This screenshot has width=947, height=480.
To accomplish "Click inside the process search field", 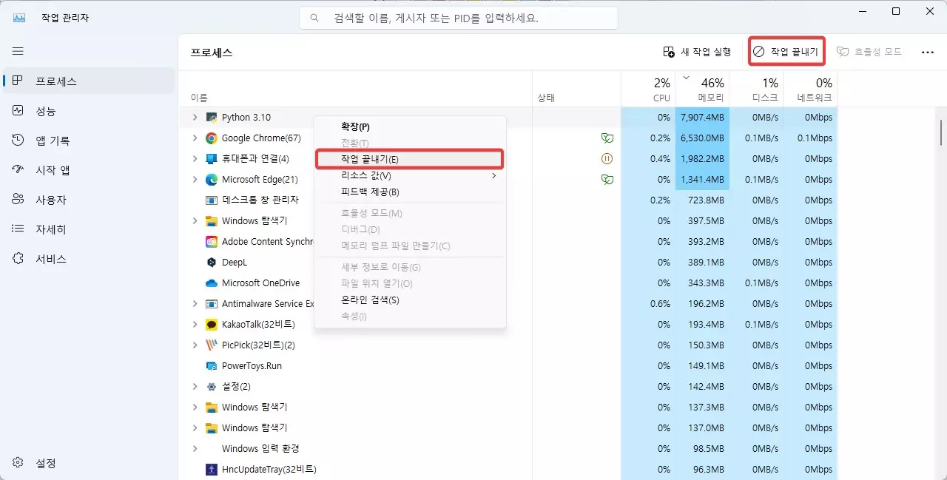I will click(x=459, y=17).
